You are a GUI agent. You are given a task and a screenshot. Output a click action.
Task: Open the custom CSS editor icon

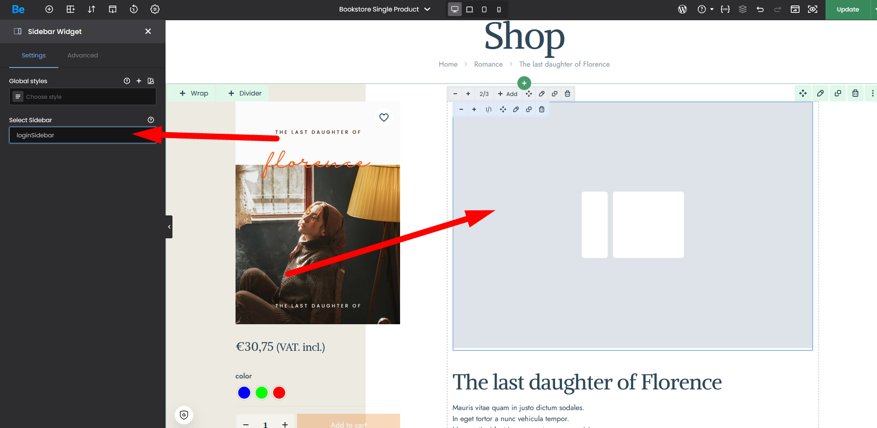point(725,9)
